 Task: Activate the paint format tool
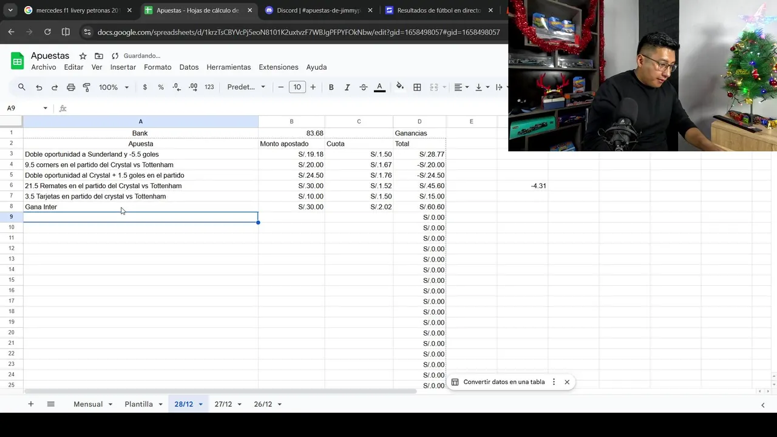point(87,87)
